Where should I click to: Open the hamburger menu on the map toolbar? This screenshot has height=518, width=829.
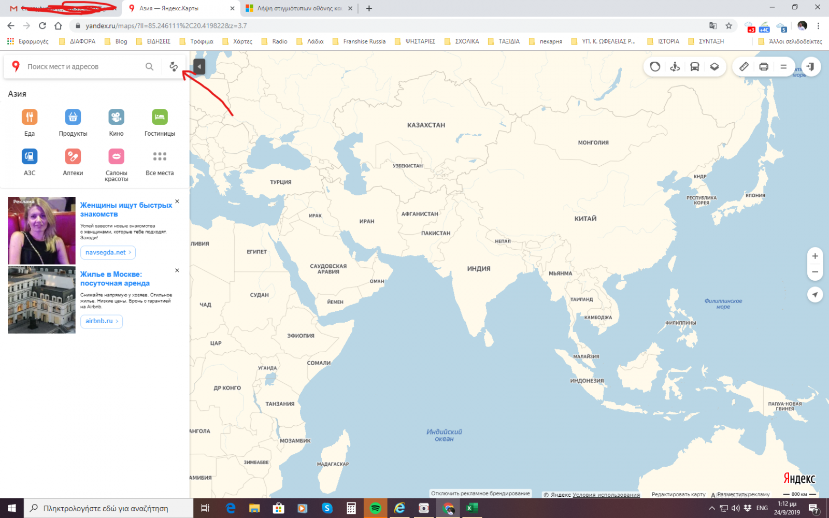coord(783,67)
